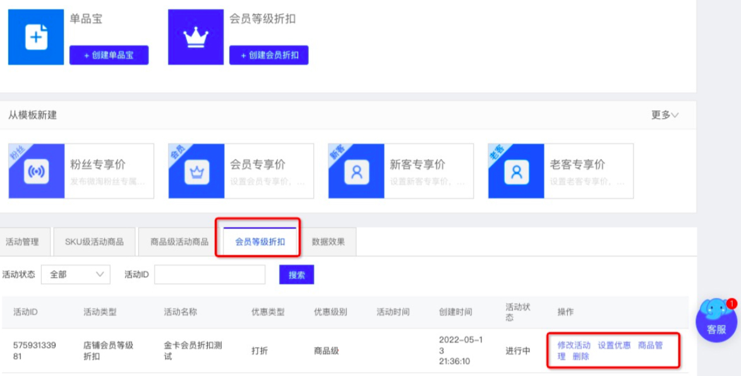
Task: Switch to the 活动管理 tab
Action: (x=22, y=241)
